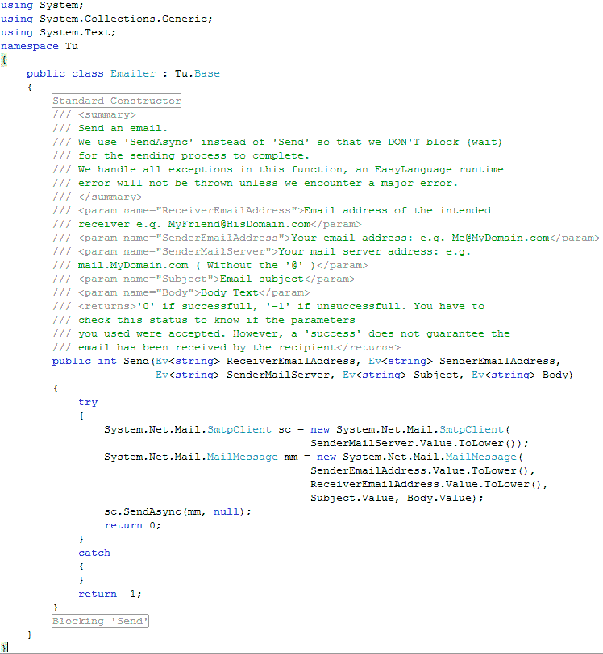Click the param name="Body" comment line
The height and width of the screenshot is (654, 603).
181,293
